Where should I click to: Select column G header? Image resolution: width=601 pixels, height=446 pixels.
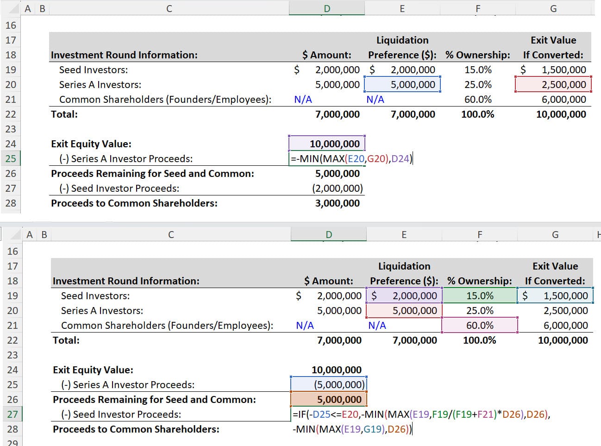(x=553, y=7)
